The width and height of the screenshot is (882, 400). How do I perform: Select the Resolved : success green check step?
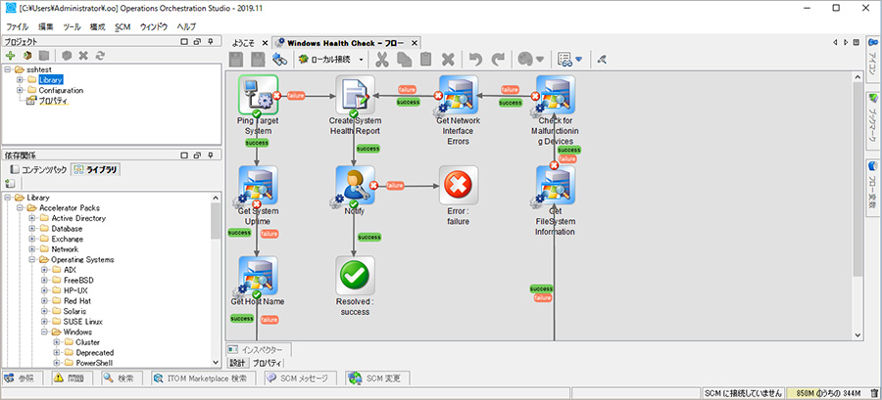click(355, 275)
